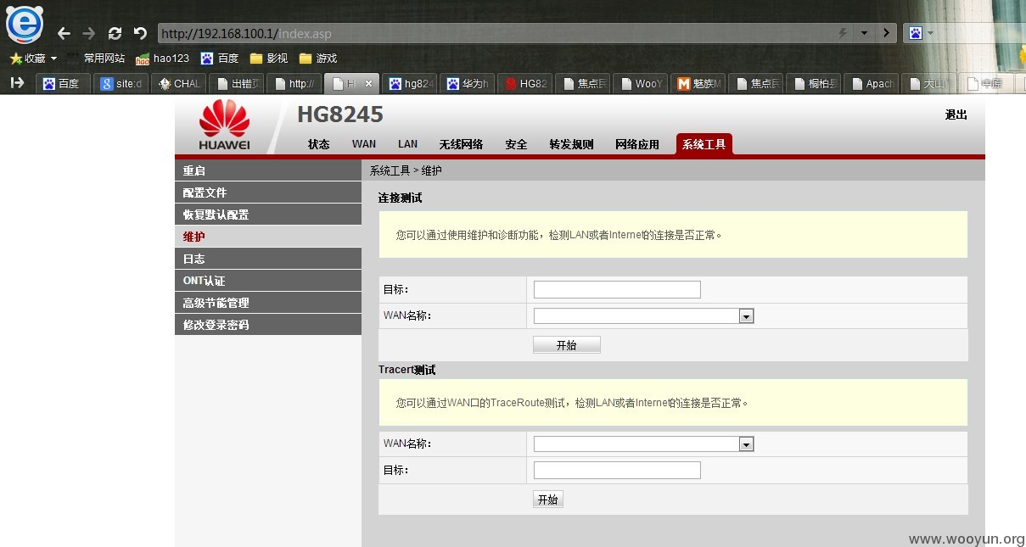Switch to the 华为h browser tab

tap(468, 83)
